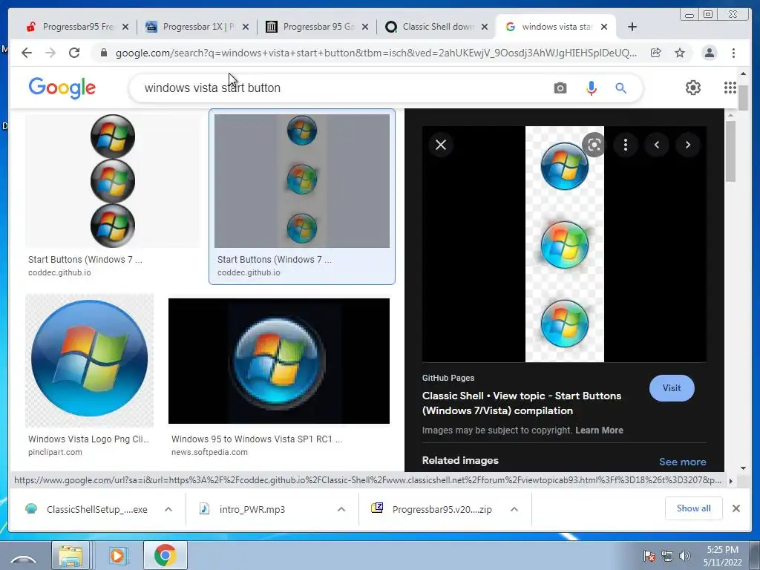Submit search with magnifier icon
The height and width of the screenshot is (570, 760).
tap(621, 88)
